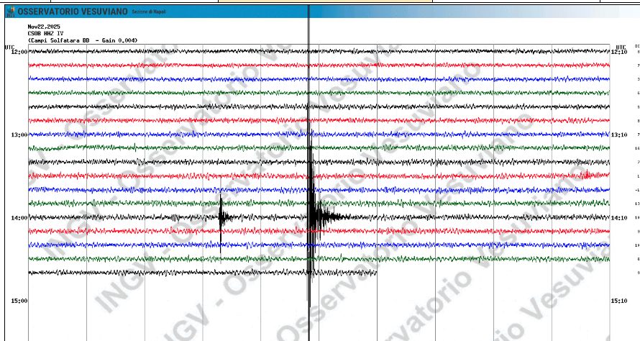Click the Campi Solfatara BB Gain label

click(x=83, y=40)
